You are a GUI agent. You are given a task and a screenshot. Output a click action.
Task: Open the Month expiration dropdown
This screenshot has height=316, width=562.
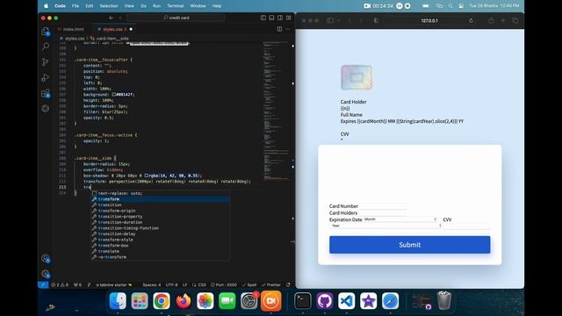coord(400,219)
